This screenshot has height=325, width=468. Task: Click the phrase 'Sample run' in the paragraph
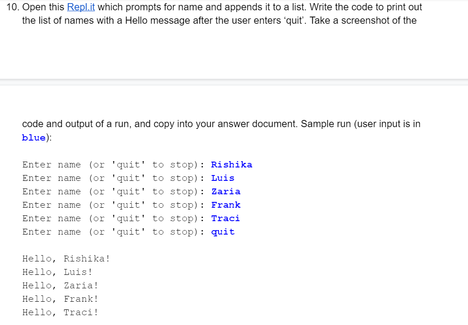point(326,124)
